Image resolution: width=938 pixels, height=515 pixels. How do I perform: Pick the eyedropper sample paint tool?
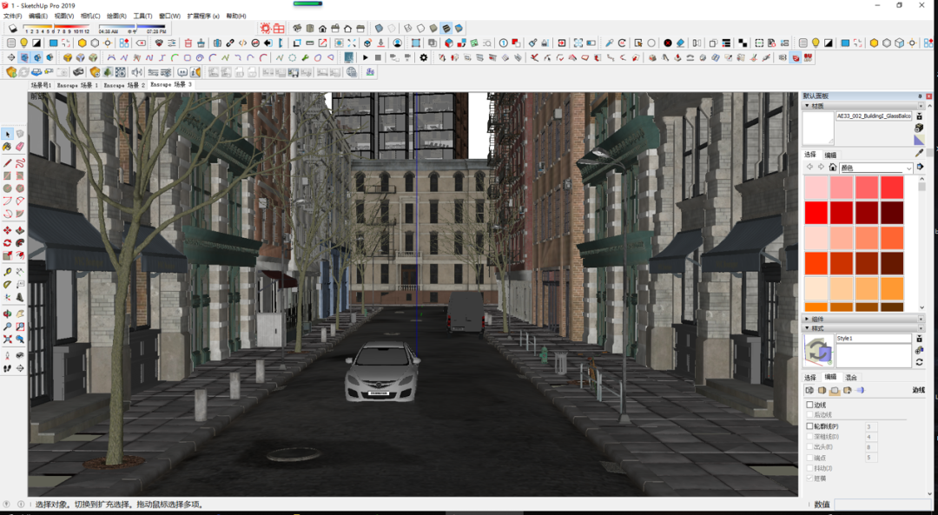pyautogui.click(x=920, y=153)
